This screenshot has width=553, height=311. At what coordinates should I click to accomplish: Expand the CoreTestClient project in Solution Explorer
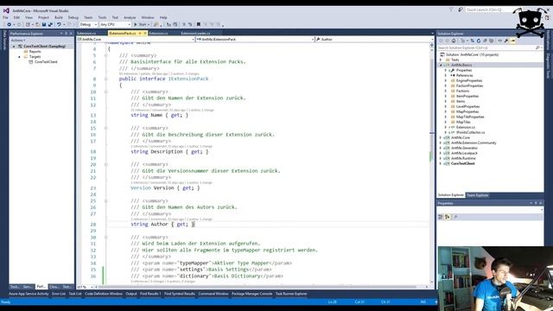point(441,163)
